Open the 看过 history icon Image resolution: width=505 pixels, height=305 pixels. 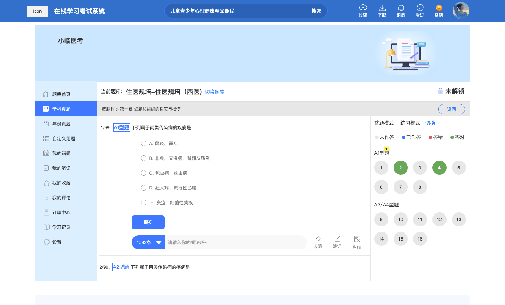click(420, 8)
